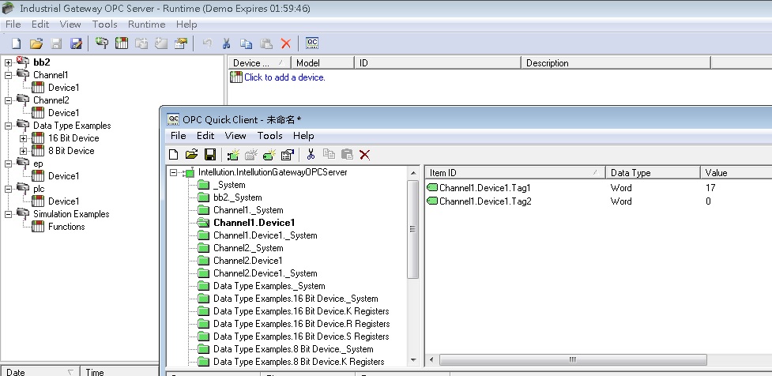Sort by the Data Type column header
Image resolution: width=772 pixels, height=376 pixels.
pyautogui.click(x=652, y=172)
